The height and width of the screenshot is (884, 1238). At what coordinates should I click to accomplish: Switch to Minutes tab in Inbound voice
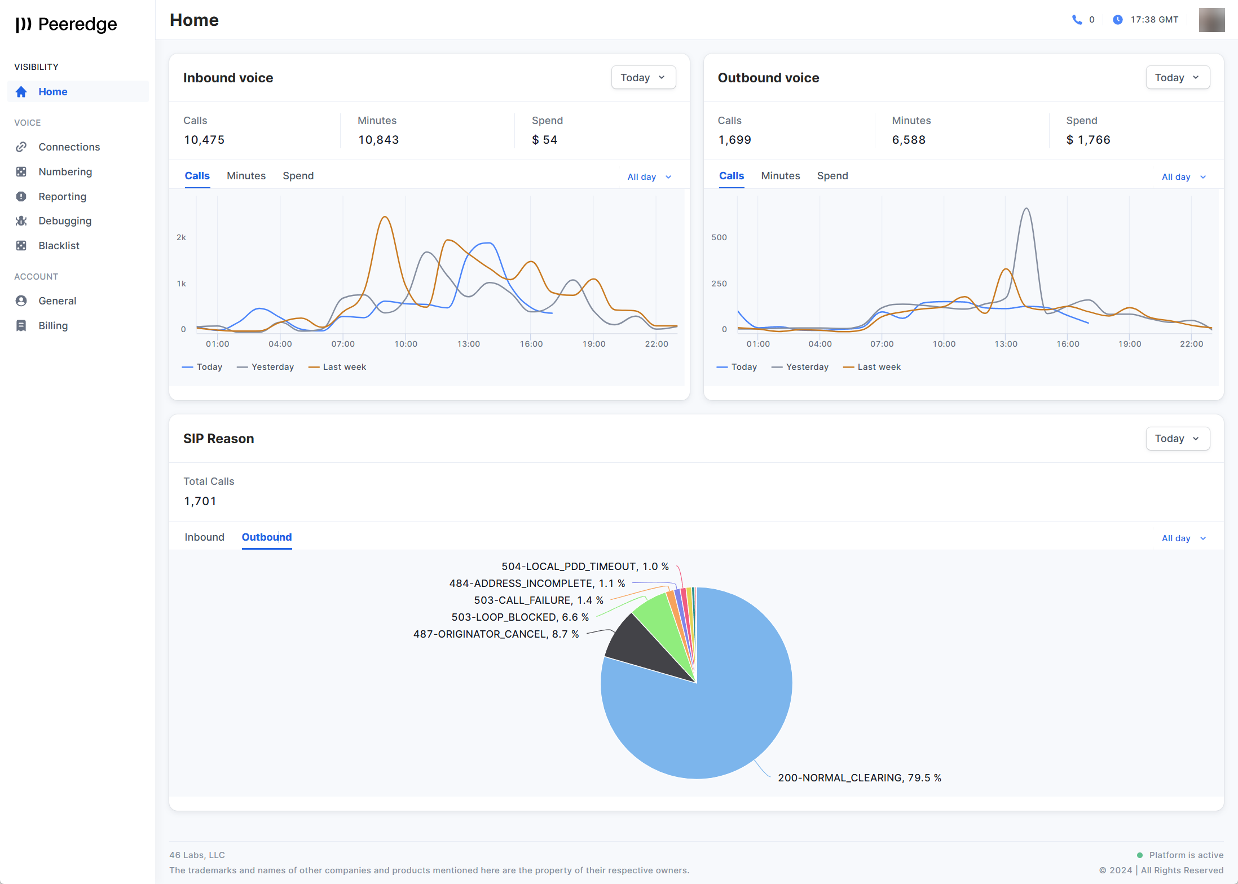coord(246,176)
